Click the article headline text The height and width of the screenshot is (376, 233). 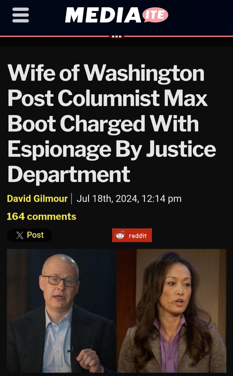pos(111,123)
